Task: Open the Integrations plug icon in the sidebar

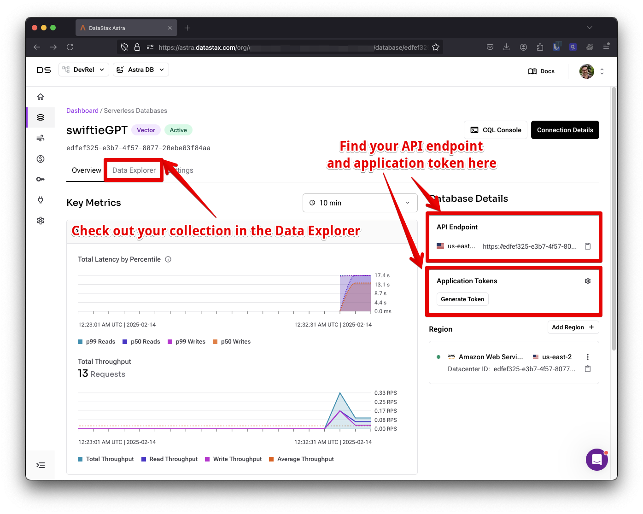Action: point(41,200)
